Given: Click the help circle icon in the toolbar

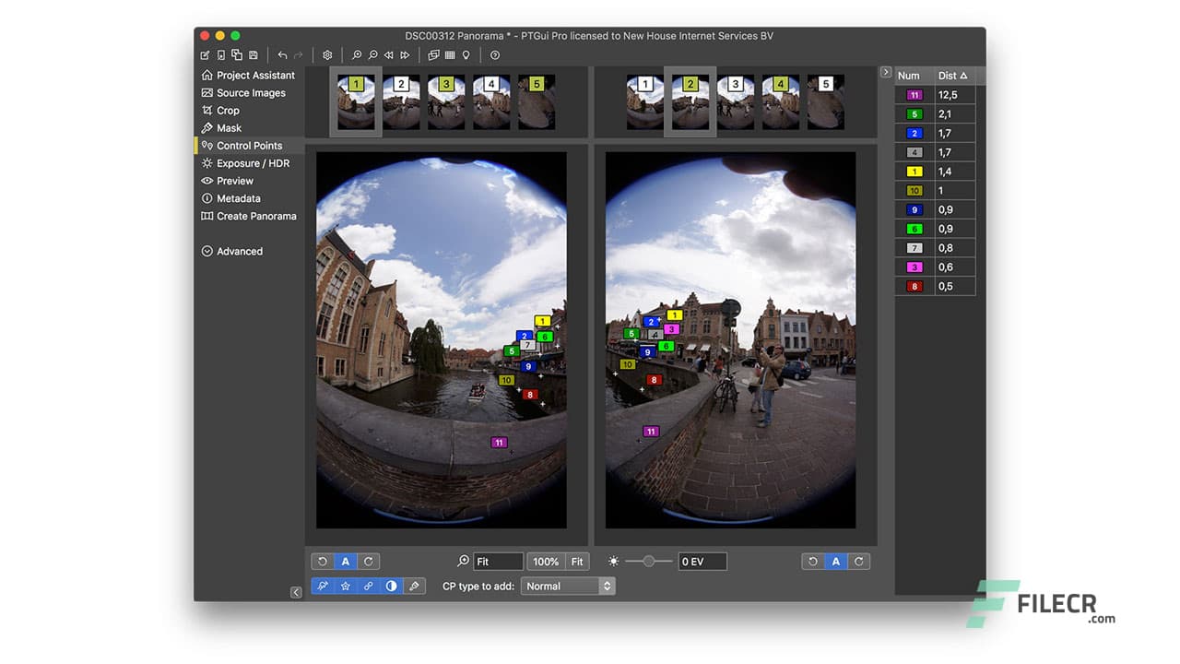Looking at the screenshot, I should pyautogui.click(x=495, y=54).
